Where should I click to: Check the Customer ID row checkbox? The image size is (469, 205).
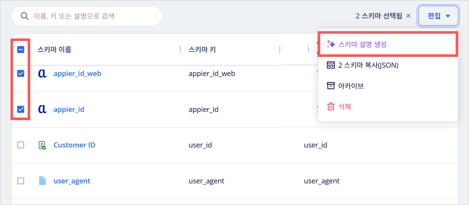[21, 145]
